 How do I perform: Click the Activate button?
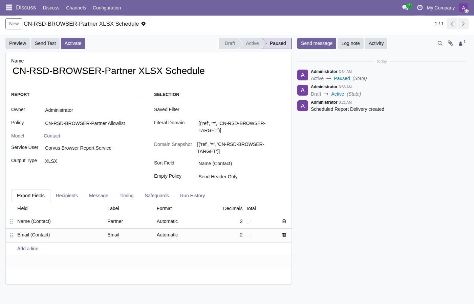73,43
